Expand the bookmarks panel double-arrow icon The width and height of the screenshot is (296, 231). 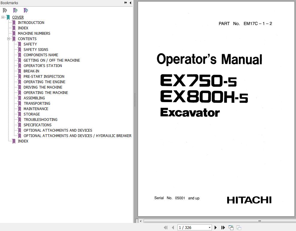[x=125, y=3]
